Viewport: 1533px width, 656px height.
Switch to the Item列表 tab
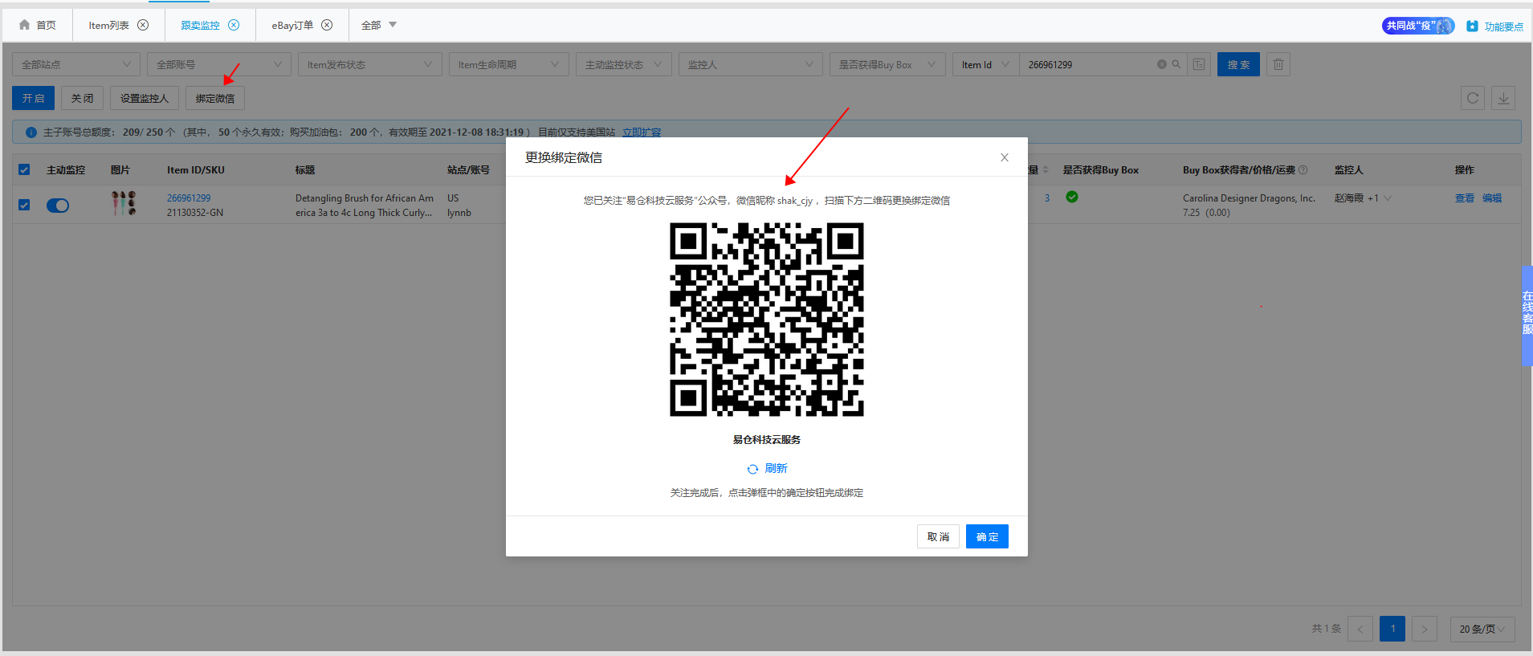(108, 25)
